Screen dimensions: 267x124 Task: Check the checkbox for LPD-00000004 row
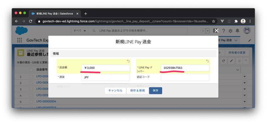tap(31, 102)
